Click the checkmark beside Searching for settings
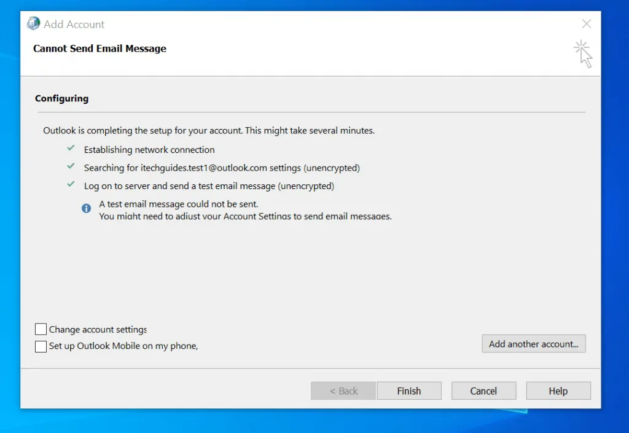This screenshot has height=433, width=629. pos(71,166)
